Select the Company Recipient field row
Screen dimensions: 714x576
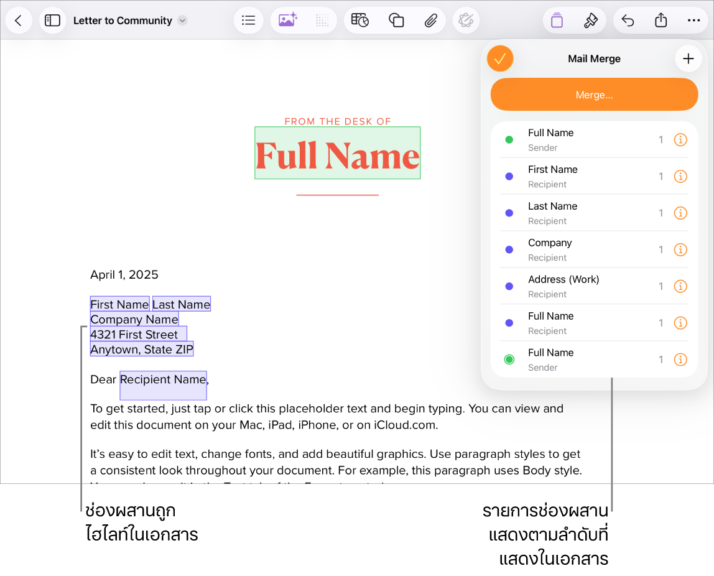click(594, 249)
